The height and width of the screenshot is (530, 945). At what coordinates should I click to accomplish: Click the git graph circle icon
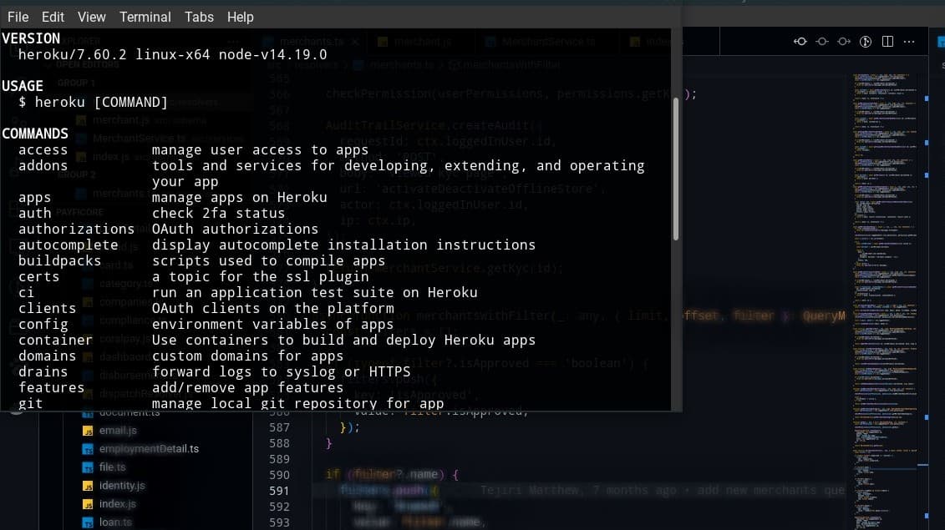pyautogui.click(x=866, y=42)
